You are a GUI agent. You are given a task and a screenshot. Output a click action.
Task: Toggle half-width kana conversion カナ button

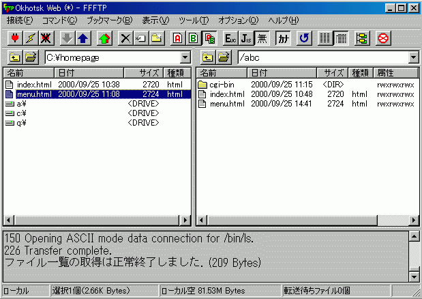click(x=283, y=38)
